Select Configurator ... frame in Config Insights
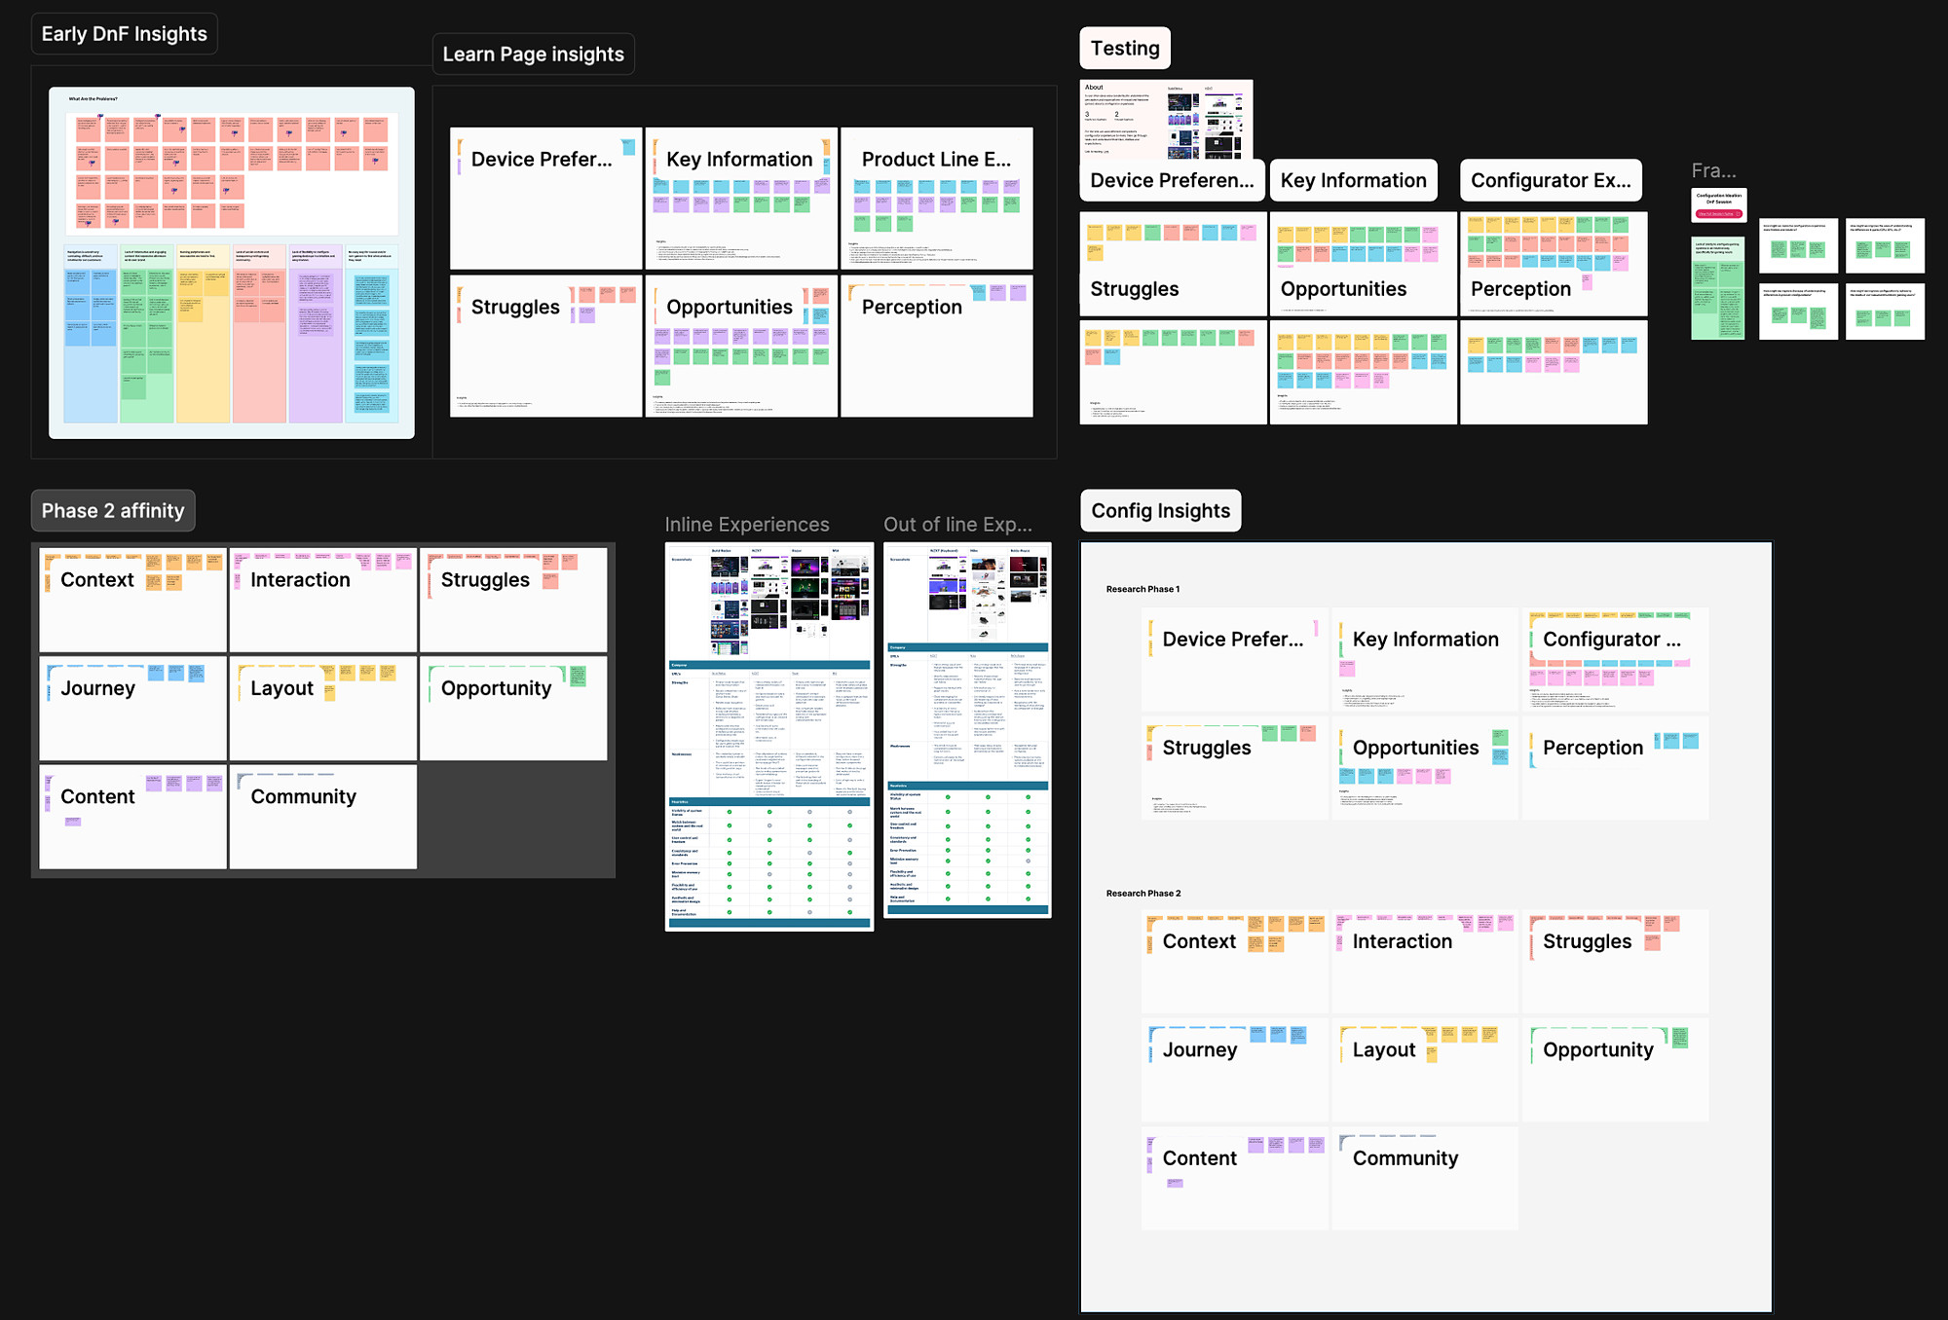 click(x=1616, y=659)
